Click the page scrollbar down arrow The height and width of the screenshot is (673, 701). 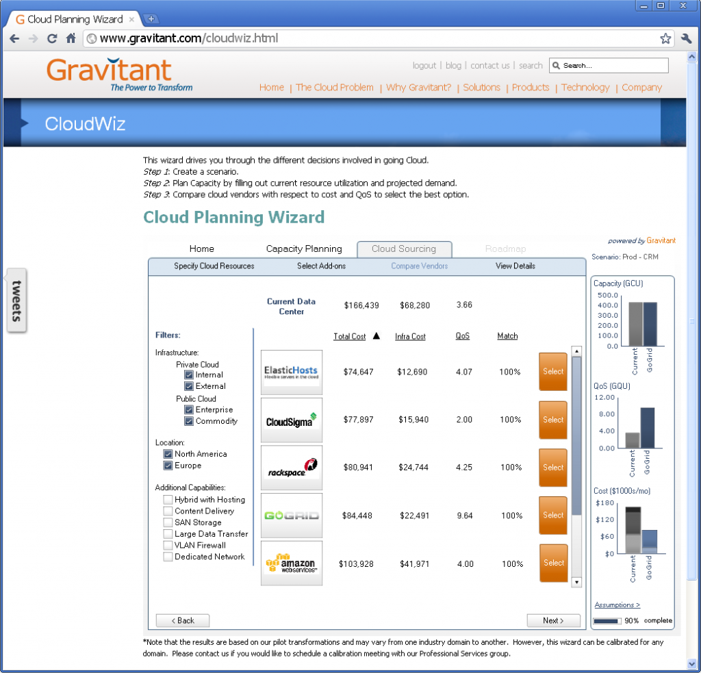(x=691, y=665)
